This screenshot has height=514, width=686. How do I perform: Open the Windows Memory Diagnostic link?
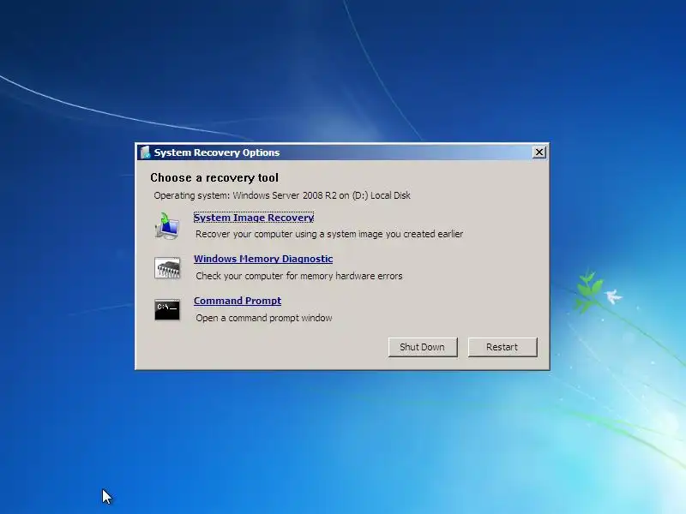(x=263, y=259)
